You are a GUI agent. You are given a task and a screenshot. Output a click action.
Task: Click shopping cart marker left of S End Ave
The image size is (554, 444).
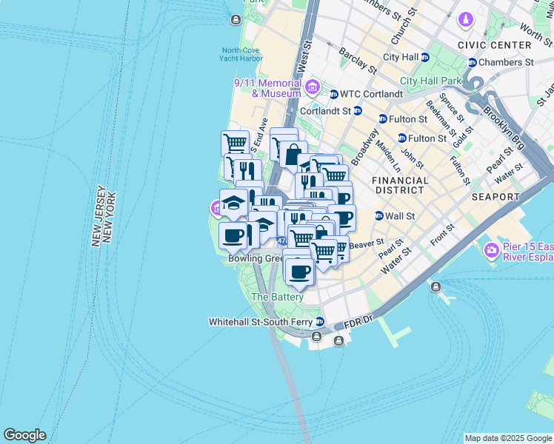point(236,143)
